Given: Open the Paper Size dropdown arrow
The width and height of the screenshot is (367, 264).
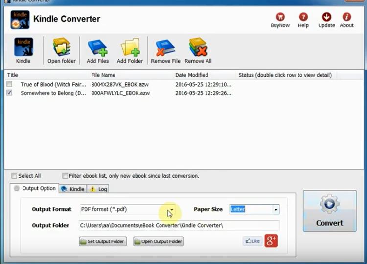Looking at the screenshot, I should pos(276,209).
